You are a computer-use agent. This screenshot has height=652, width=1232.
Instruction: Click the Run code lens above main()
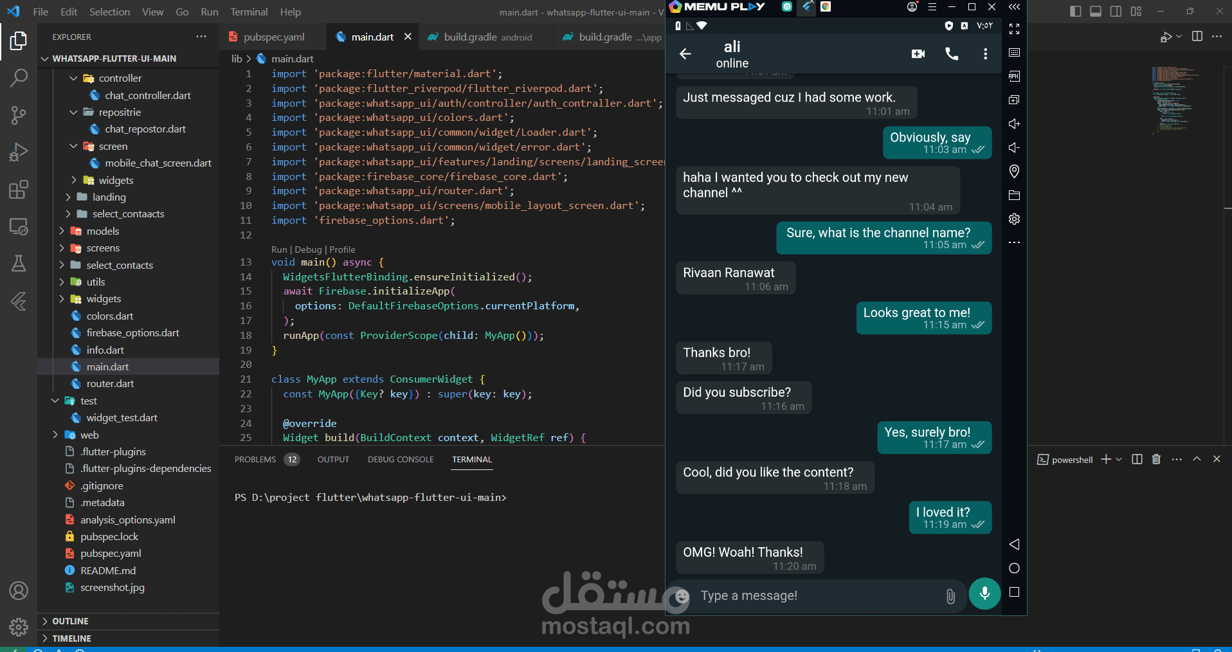point(279,249)
